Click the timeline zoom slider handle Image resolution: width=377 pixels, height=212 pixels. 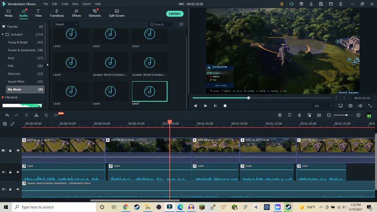coord(346,115)
